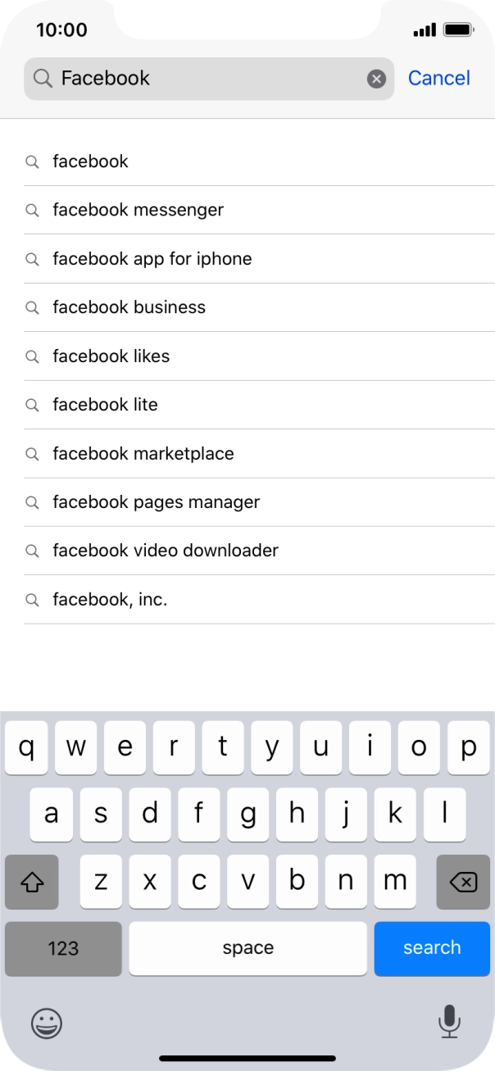Viewport: 495px width, 1071px height.
Task: Tap the search glass inside the search bar
Action: (x=43, y=78)
